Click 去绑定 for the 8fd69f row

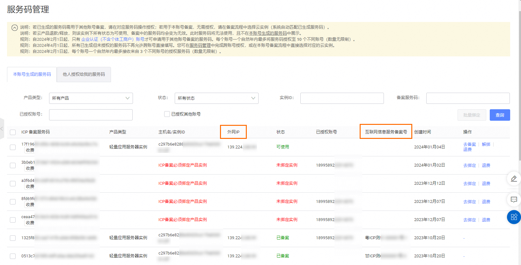pyautogui.click(x=469, y=202)
